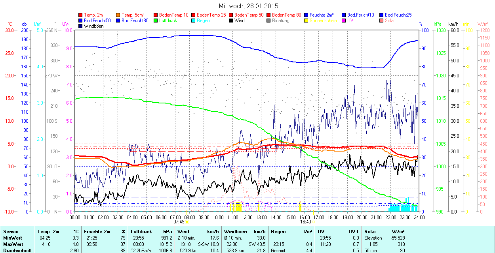The image size is (495, 253).
Task: Click the gray Richtung legend swatch
Action: click(268, 21)
